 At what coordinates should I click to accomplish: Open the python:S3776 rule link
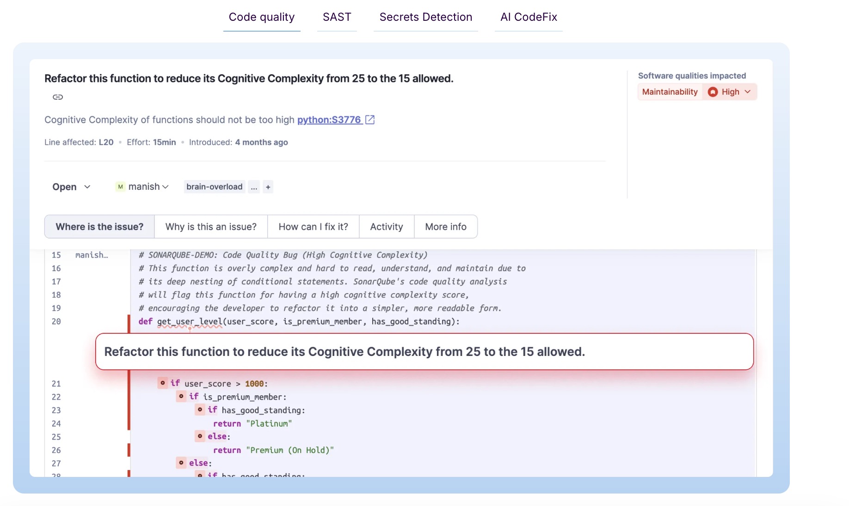pyautogui.click(x=329, y=120)
